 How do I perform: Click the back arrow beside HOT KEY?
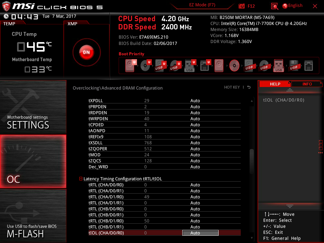[x=249, y=87]
